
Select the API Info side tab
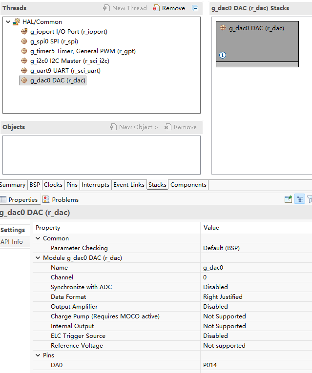(x=12, y=242)
